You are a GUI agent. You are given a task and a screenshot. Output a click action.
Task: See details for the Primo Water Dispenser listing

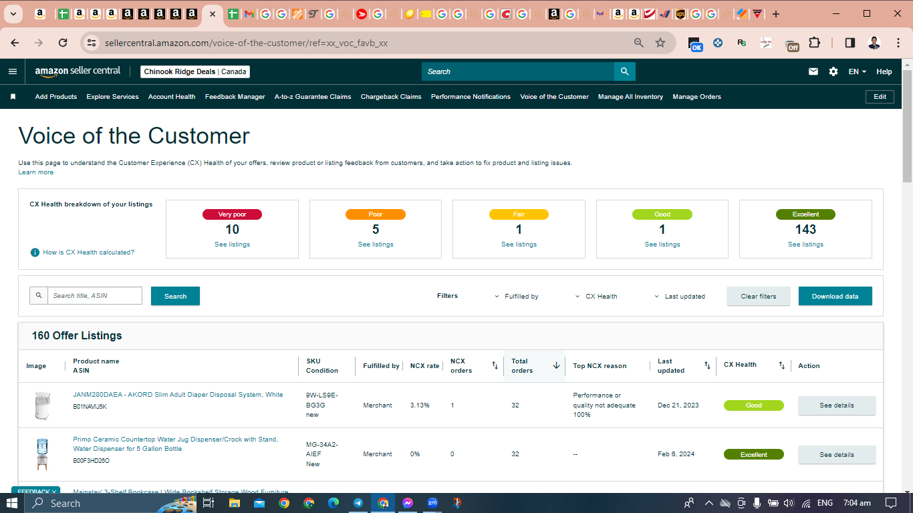(x=837, y=455)
